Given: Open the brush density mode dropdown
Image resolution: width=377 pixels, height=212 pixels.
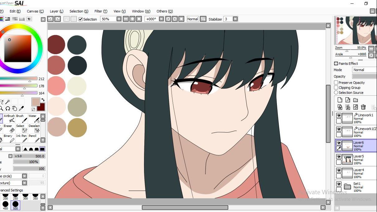Looking at the screenshot, I should pyautogui.click(x=18, y=149).
